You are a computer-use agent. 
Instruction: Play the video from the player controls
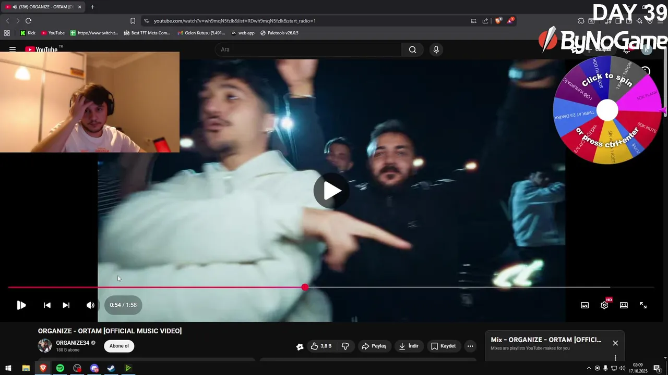point(21,305)
